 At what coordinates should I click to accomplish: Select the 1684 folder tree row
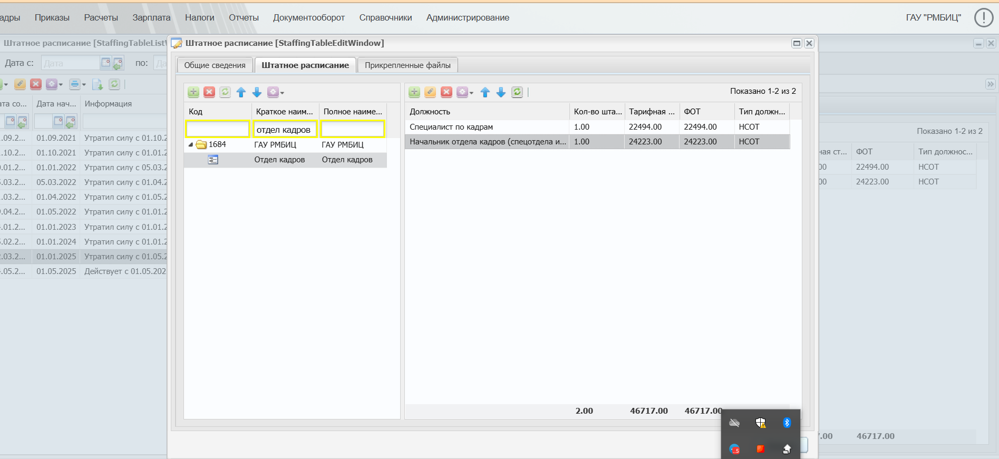[x=285, y=144]
